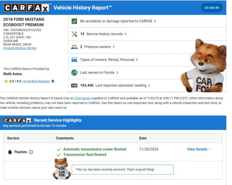This screenshot has width=232, height=185.
Task: Click the wrench service history icon
Action: [75, 34]
